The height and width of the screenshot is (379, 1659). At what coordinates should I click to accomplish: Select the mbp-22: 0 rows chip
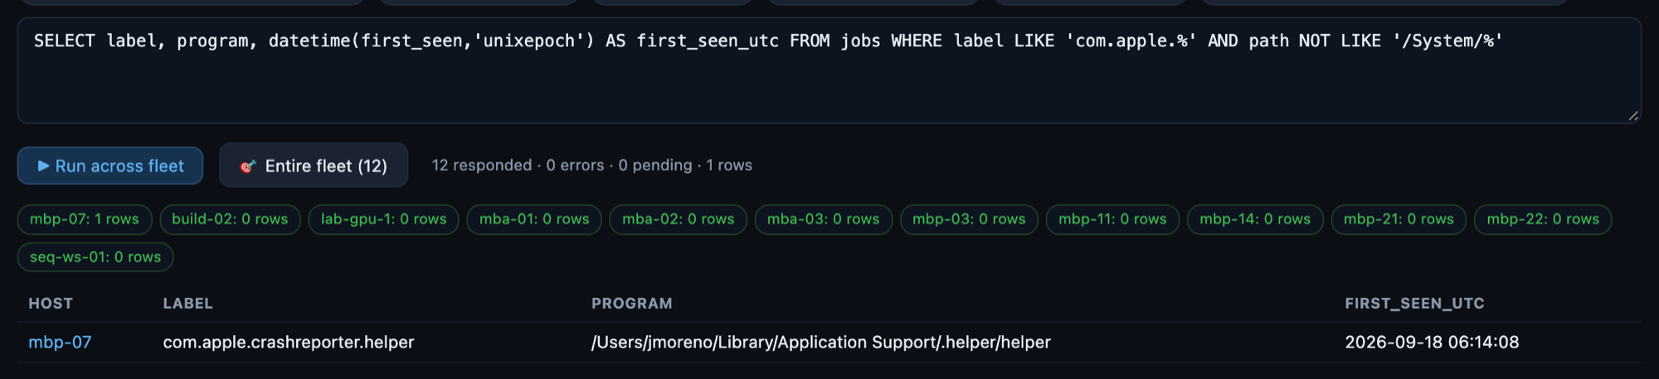click(x=1543, y=219)
